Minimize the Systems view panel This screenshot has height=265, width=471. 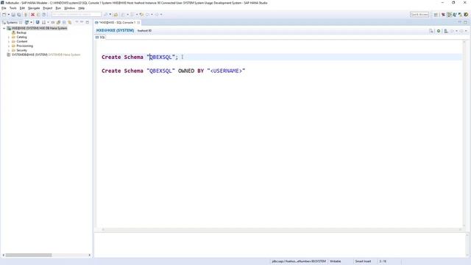click(82, 22)
